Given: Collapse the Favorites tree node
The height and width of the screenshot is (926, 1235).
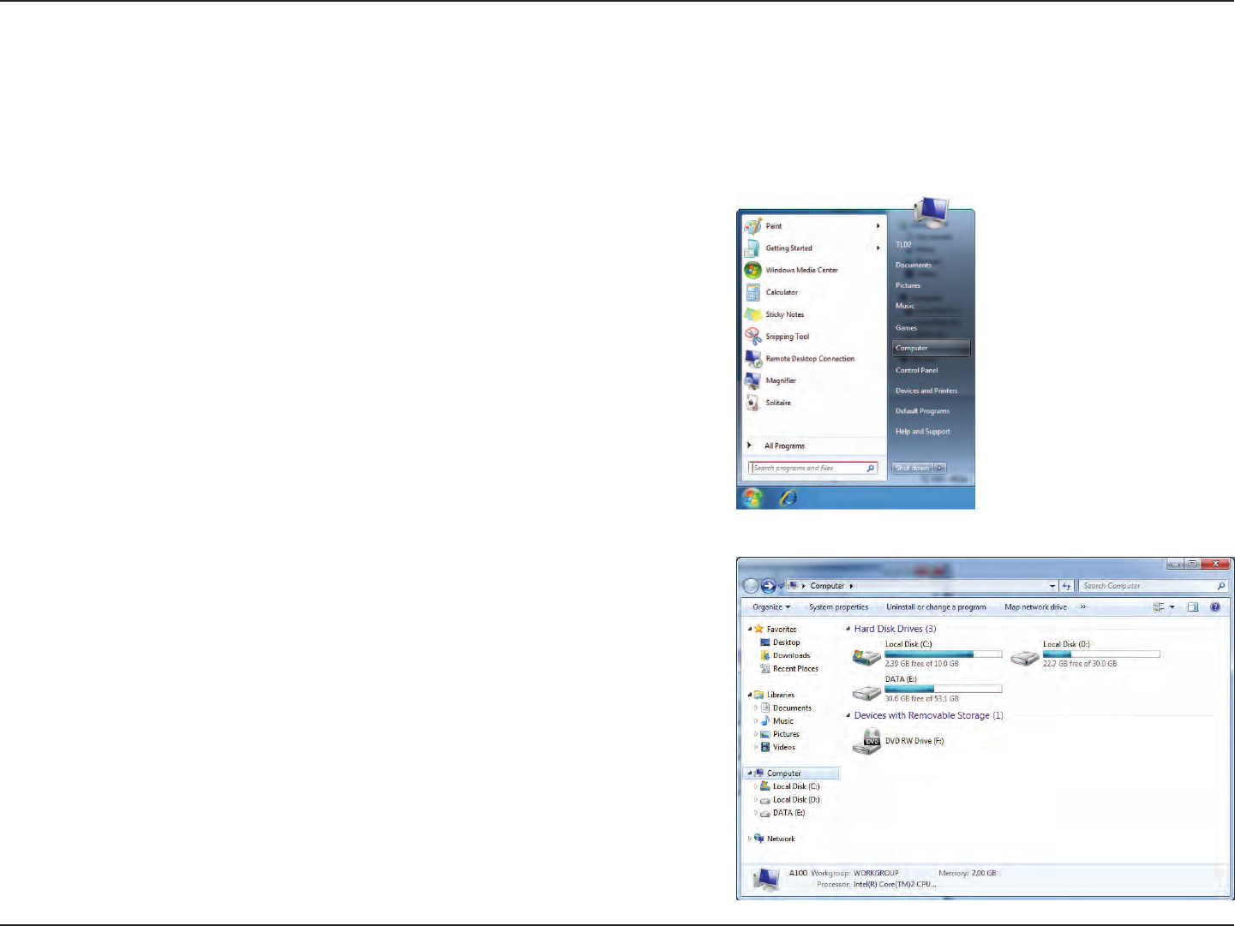Looking at the screenshot, I should coord(750,629).
